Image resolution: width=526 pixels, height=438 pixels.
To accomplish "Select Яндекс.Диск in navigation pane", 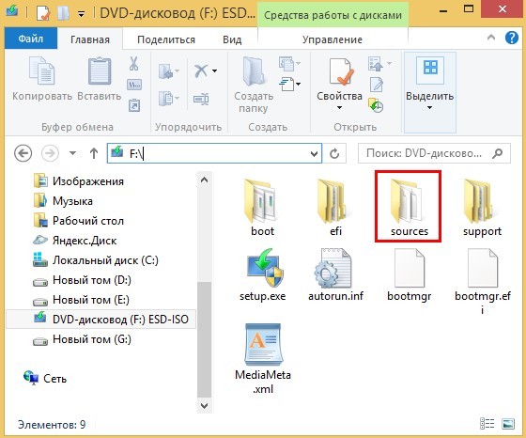I will [x=75, y=241].
